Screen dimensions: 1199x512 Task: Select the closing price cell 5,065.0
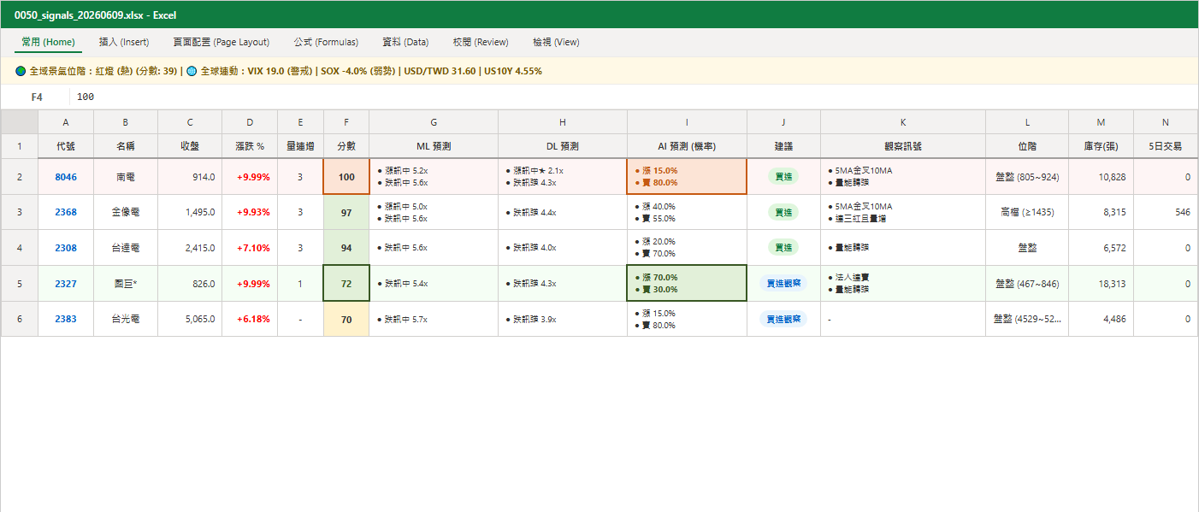(190, 319)
